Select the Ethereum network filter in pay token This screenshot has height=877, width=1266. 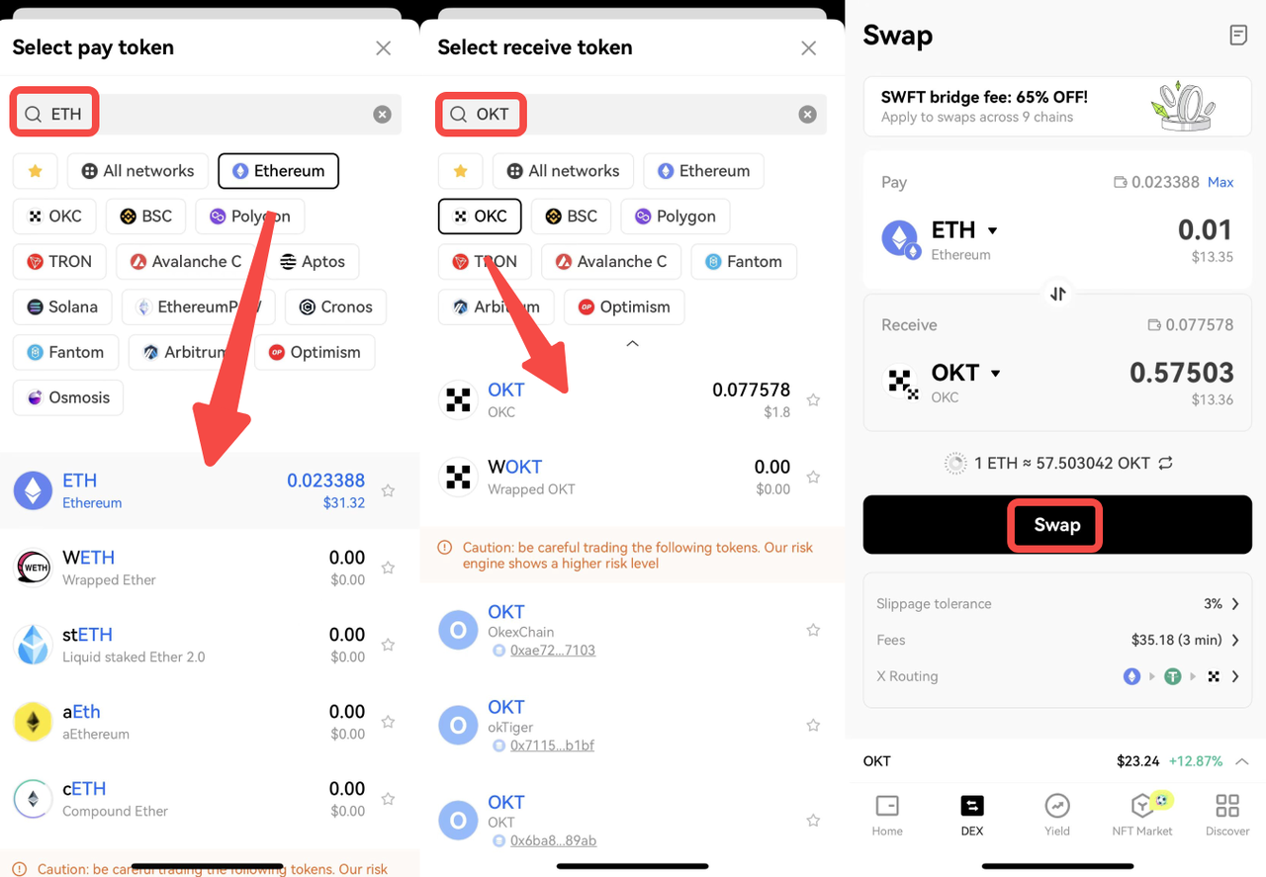pos(278,171)
